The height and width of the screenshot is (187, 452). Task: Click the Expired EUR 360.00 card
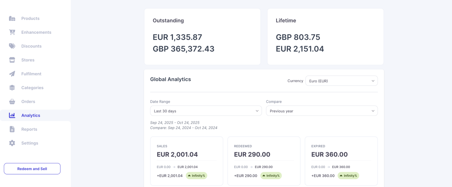point(341,161)
